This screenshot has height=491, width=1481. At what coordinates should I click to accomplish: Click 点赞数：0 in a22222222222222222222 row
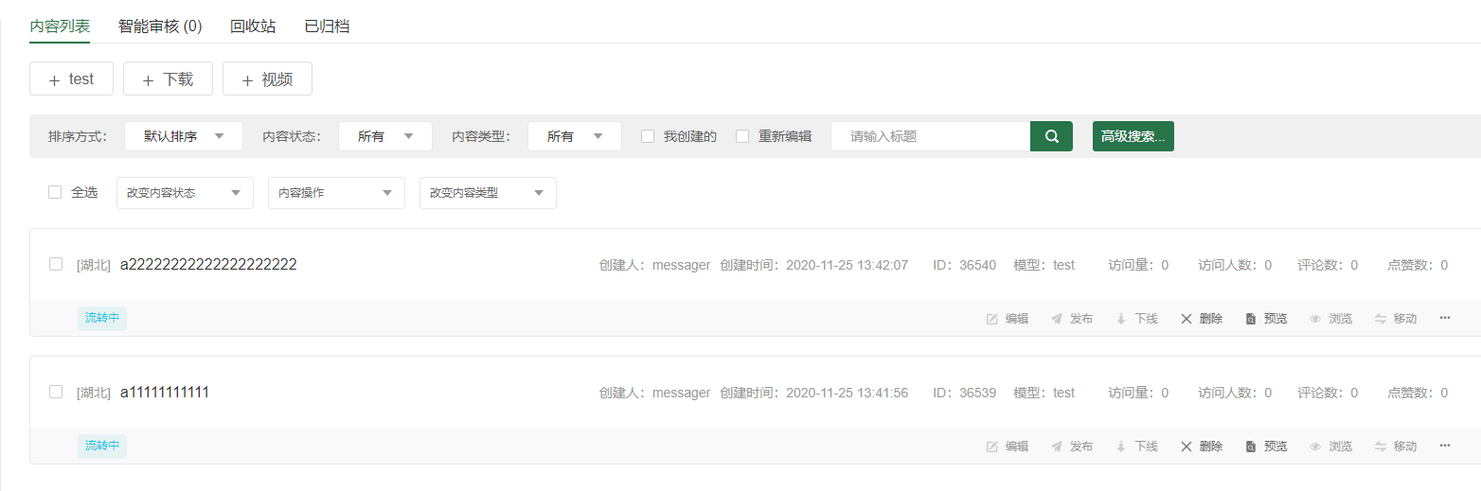[x=1418, y=265]
